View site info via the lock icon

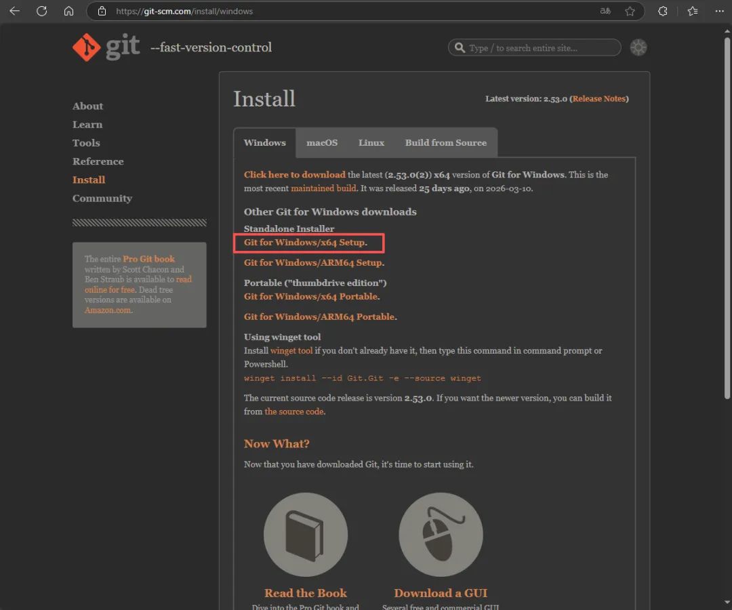point(102,11)
